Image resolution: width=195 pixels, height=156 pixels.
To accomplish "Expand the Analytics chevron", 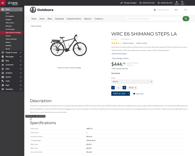I will 21,73.
